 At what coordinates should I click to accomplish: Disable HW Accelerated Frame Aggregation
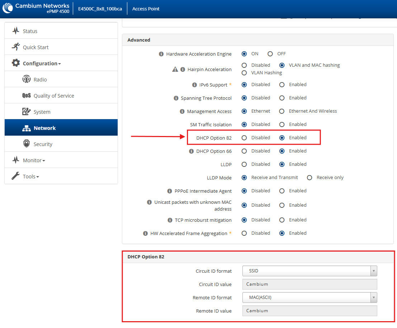click(x=244, y=233)
